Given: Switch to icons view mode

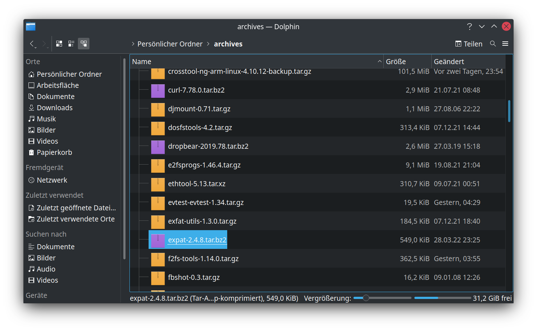Looking at the screenshot, I should click(59, 44).
